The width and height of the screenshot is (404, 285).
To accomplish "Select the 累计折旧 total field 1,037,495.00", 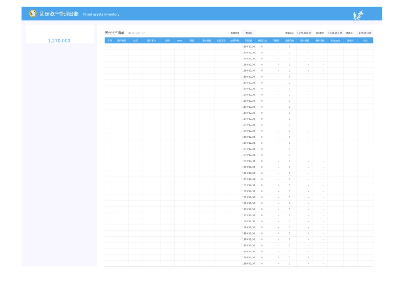I will point(335,33).
